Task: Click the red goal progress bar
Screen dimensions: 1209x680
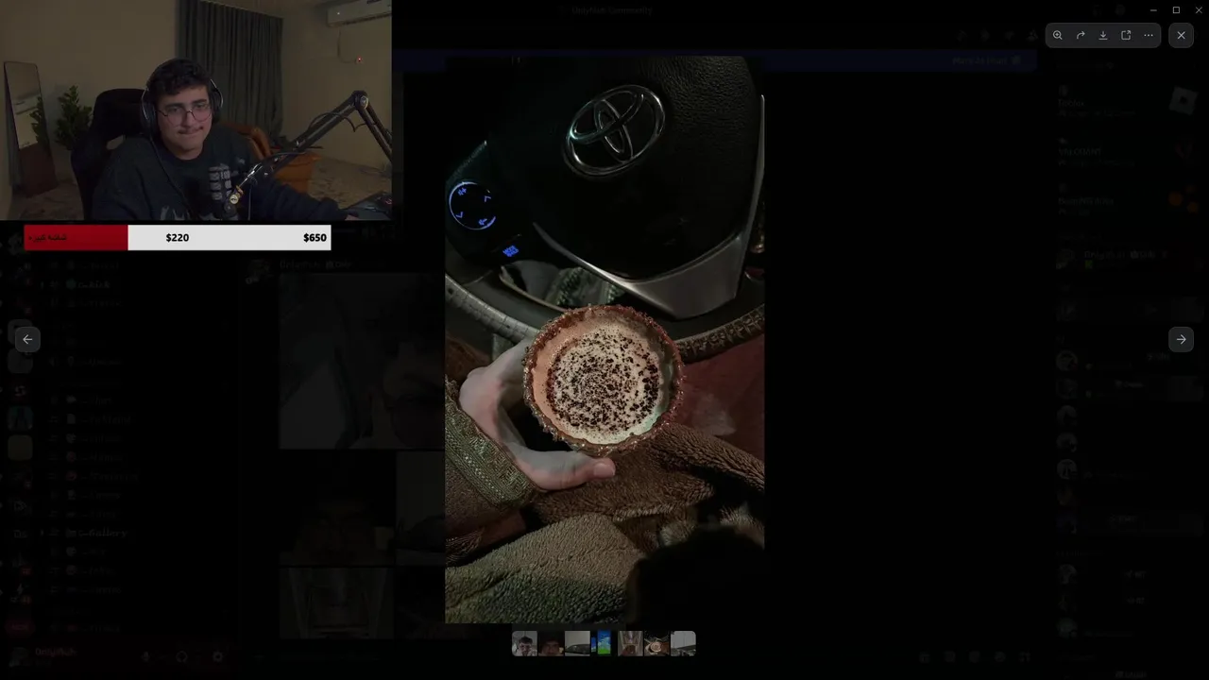Action: pos(76,237)
